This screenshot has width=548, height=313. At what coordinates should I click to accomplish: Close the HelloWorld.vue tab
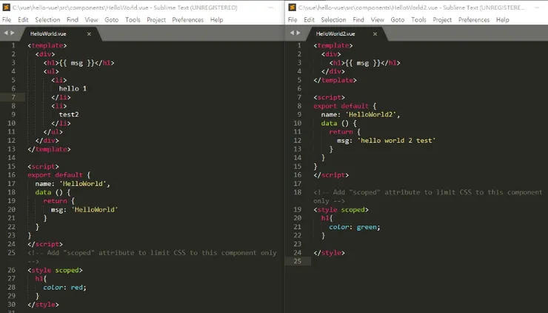point(89,33)
